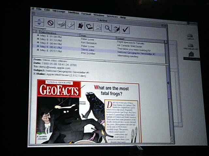Click the mail-tray toolbar icon beside Delete
The image size is (209, 156).
61,24
